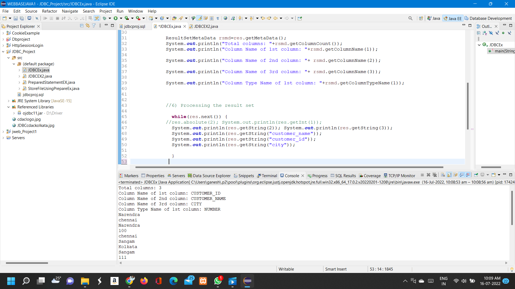515x289 pixels.
Task: Click Remove All Terminated Launches icon in Console
Action: pyautogui.click(x=435, y=175)
